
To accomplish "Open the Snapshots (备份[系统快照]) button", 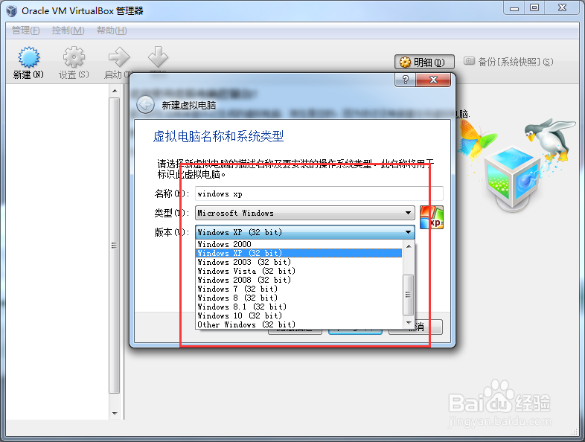I will click(x=508, y=62).
